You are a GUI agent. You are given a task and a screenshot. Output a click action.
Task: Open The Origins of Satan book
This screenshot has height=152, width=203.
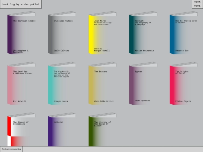184,83
